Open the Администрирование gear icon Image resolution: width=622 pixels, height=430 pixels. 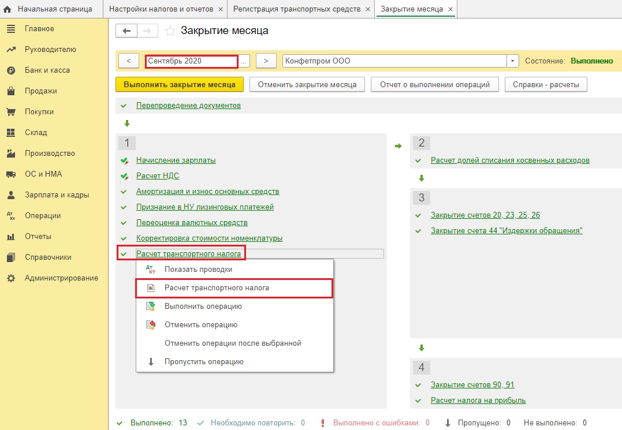pos(10,278)
